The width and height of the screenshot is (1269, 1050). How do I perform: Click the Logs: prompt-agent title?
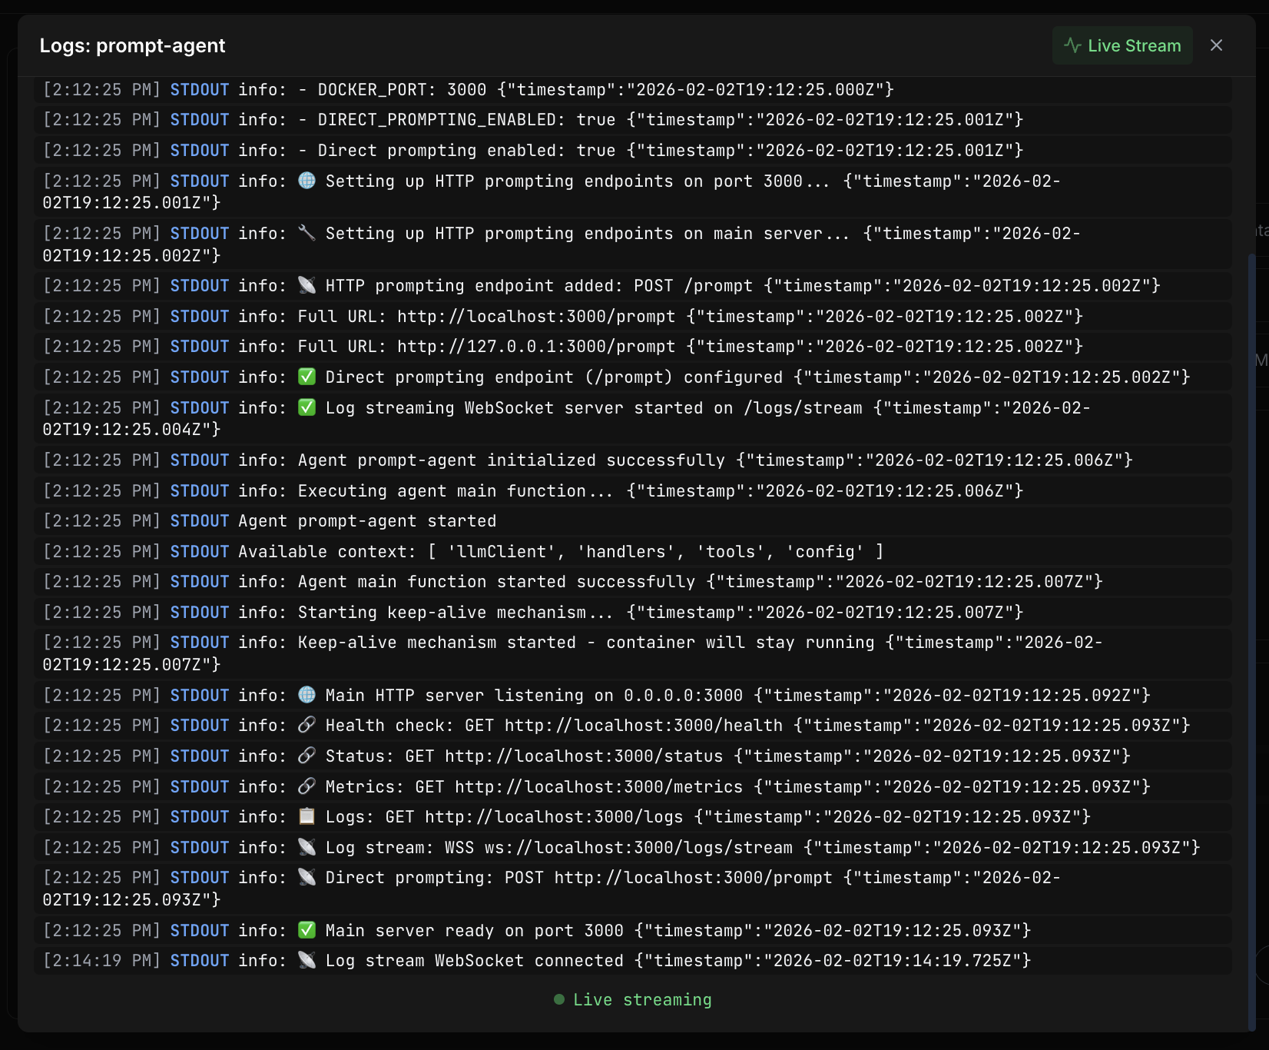132,45
